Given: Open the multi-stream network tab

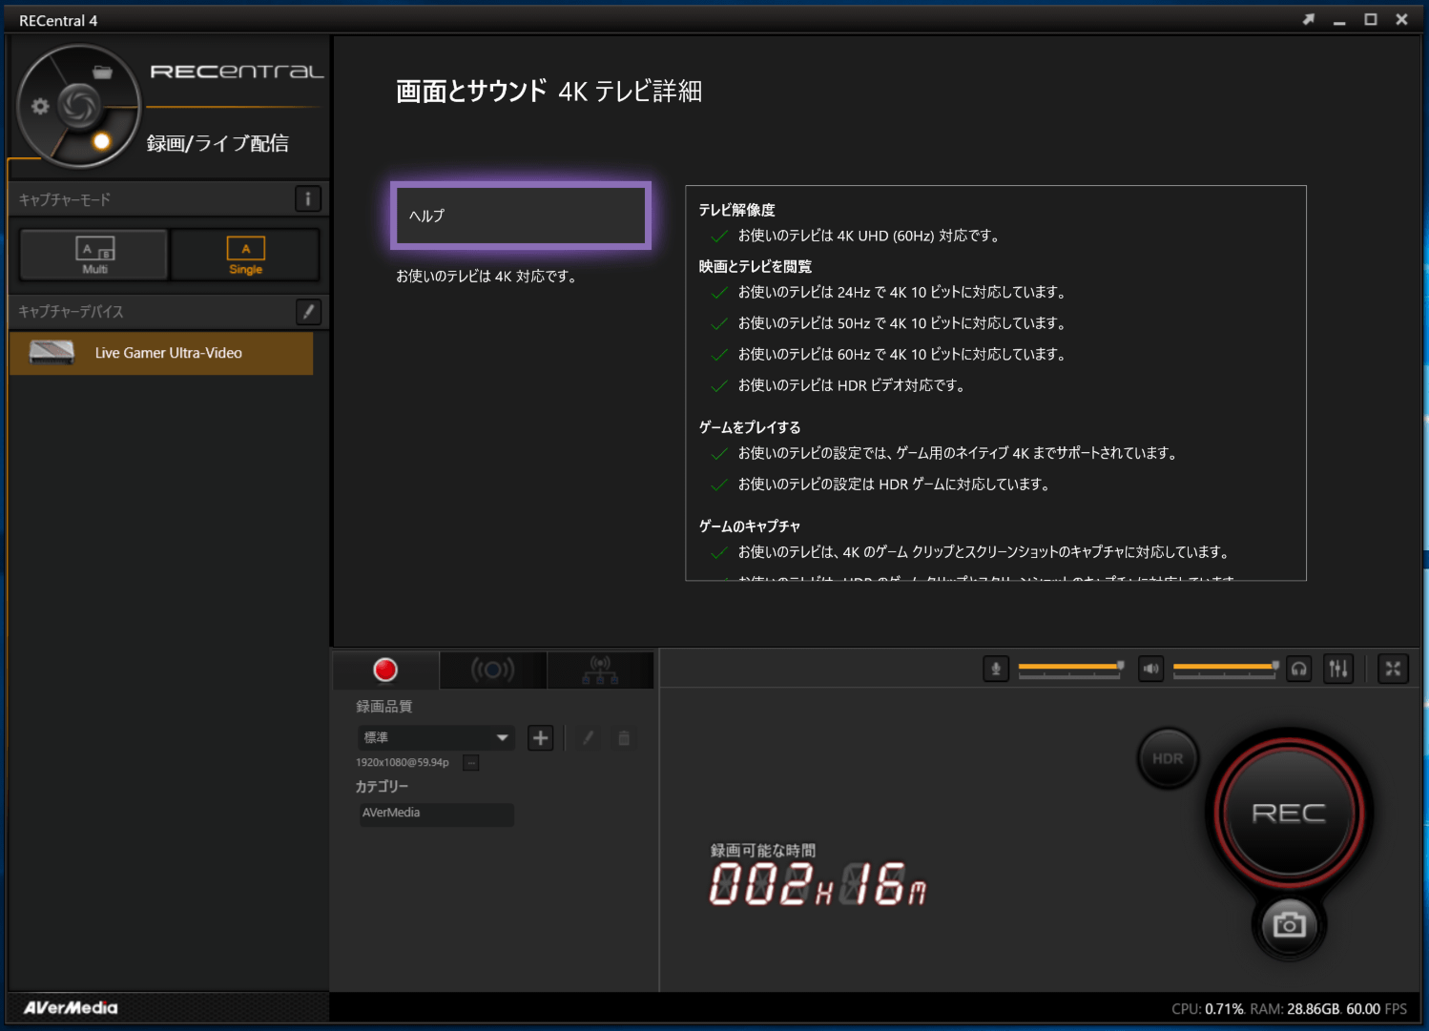Looking at the screenshot, I should tap(600, 670).
